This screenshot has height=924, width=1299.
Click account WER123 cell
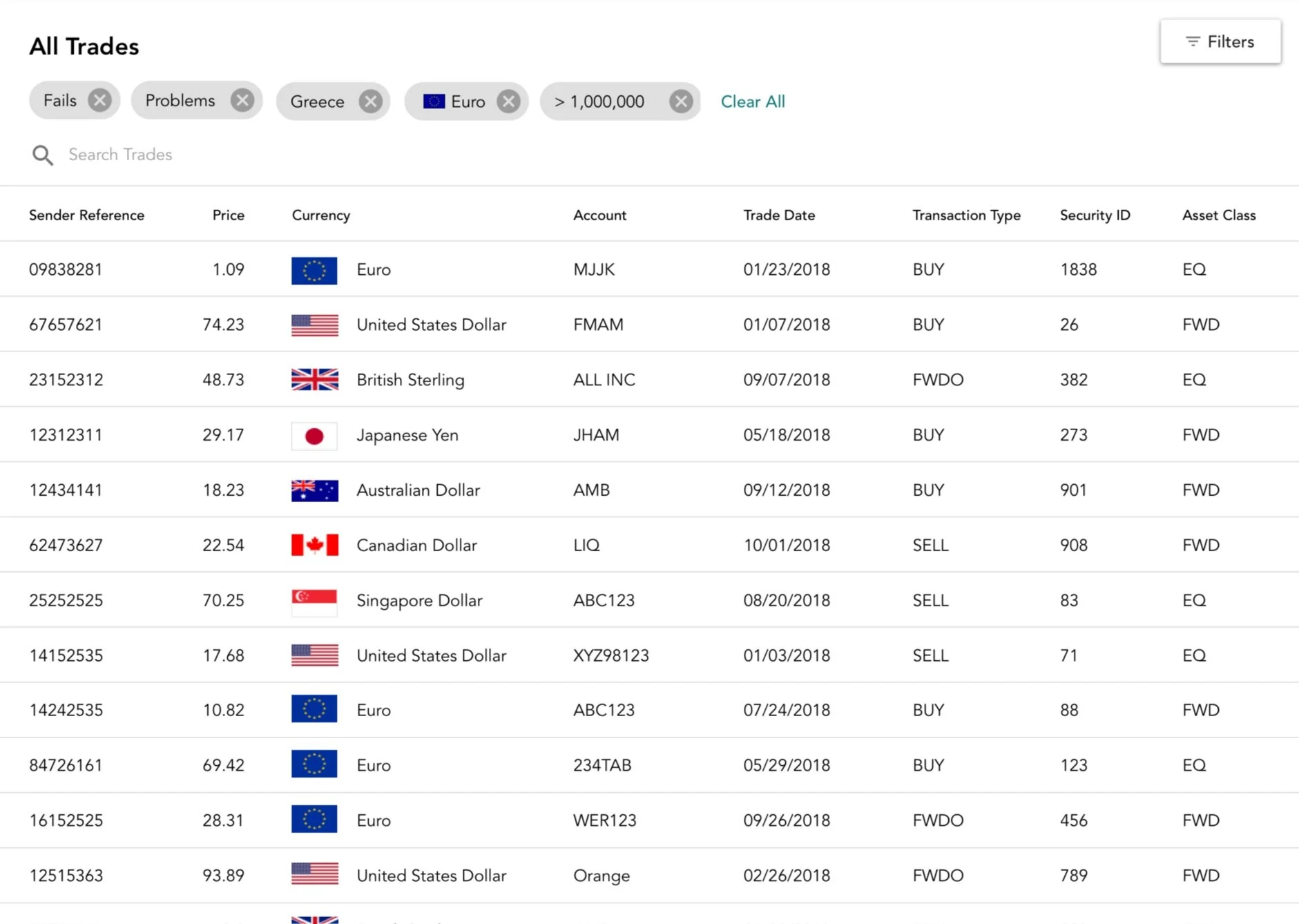pyautogui.click(x=605, y=820)
